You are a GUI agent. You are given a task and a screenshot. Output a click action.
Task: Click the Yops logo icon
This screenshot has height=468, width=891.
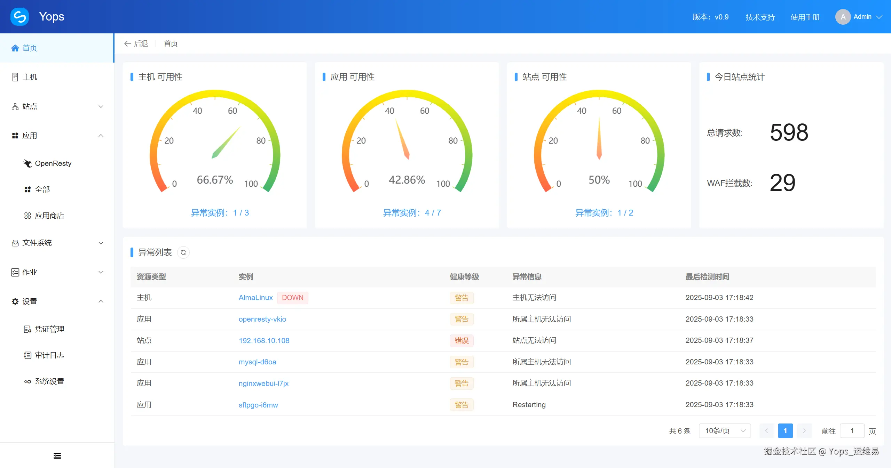click(x=19, y=17)
